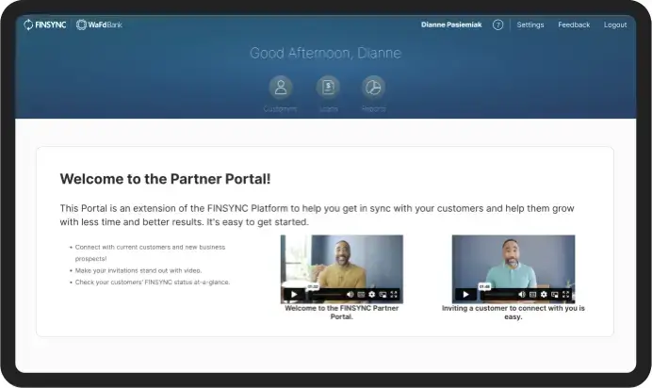Open Feedback in the top navigation
Image resolution: width=652 pixels, height=388 pixels.
click(574, 25)
